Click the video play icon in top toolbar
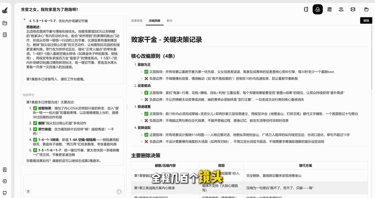The height and width of the screenshot is (198, 375). click(353, 9)
